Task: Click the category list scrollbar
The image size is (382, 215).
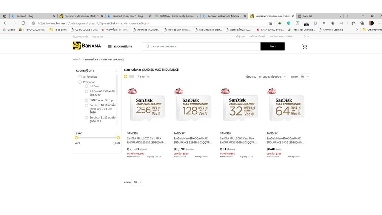Action: point(117,84)
